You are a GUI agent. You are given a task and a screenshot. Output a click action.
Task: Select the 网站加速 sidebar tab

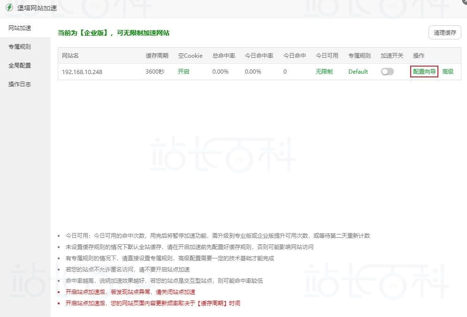[x=19, y=28]
